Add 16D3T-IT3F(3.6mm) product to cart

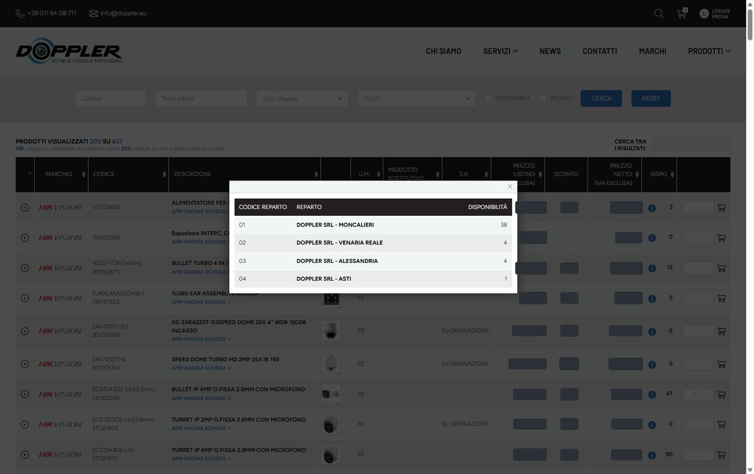point(722,268)
